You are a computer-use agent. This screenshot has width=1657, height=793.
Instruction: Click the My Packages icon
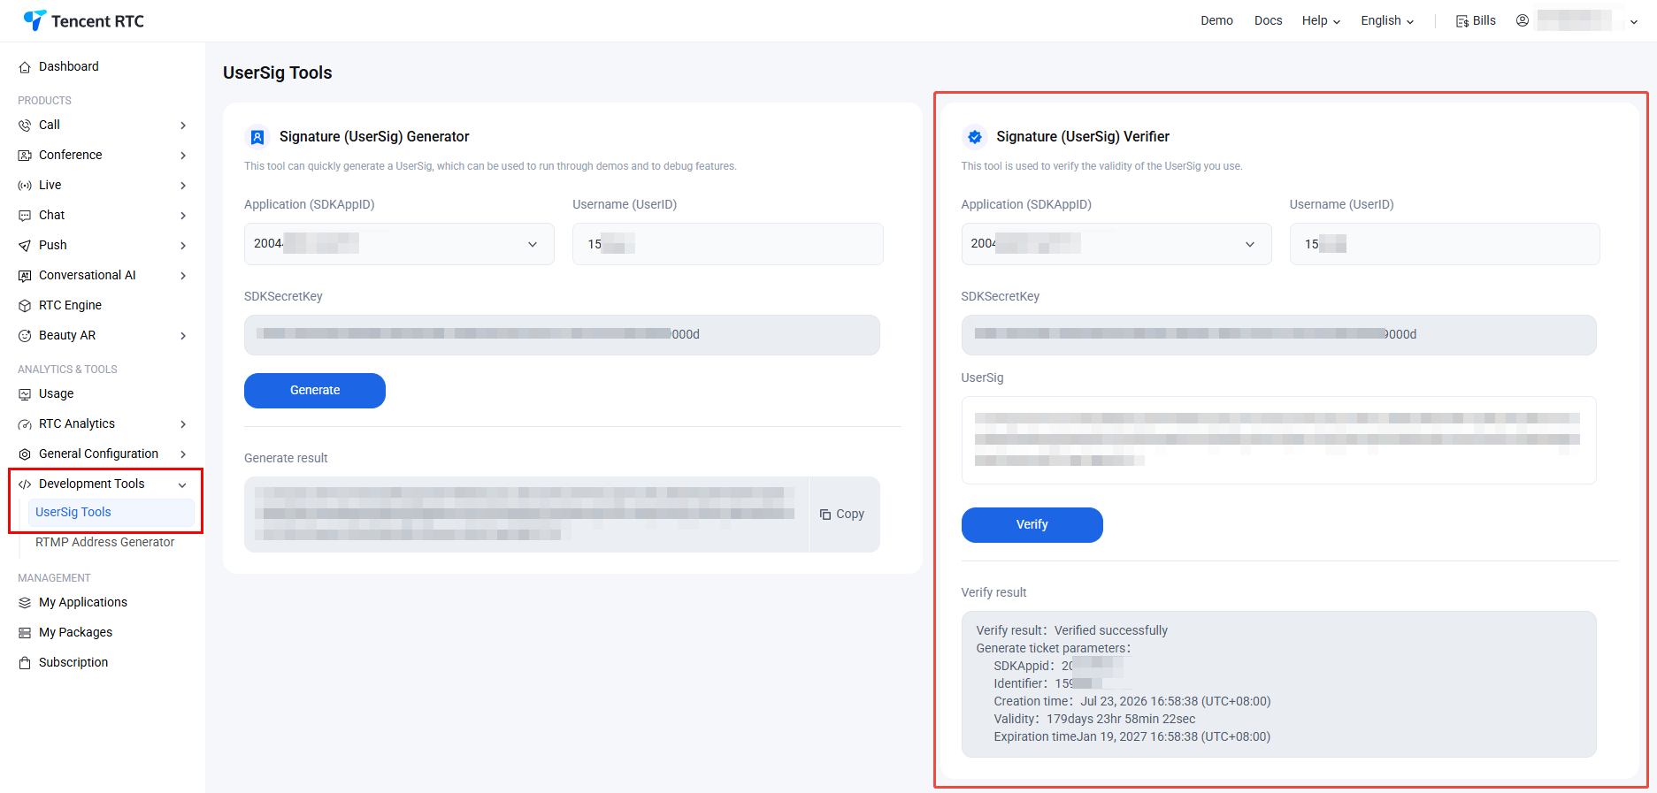[25, 633]
